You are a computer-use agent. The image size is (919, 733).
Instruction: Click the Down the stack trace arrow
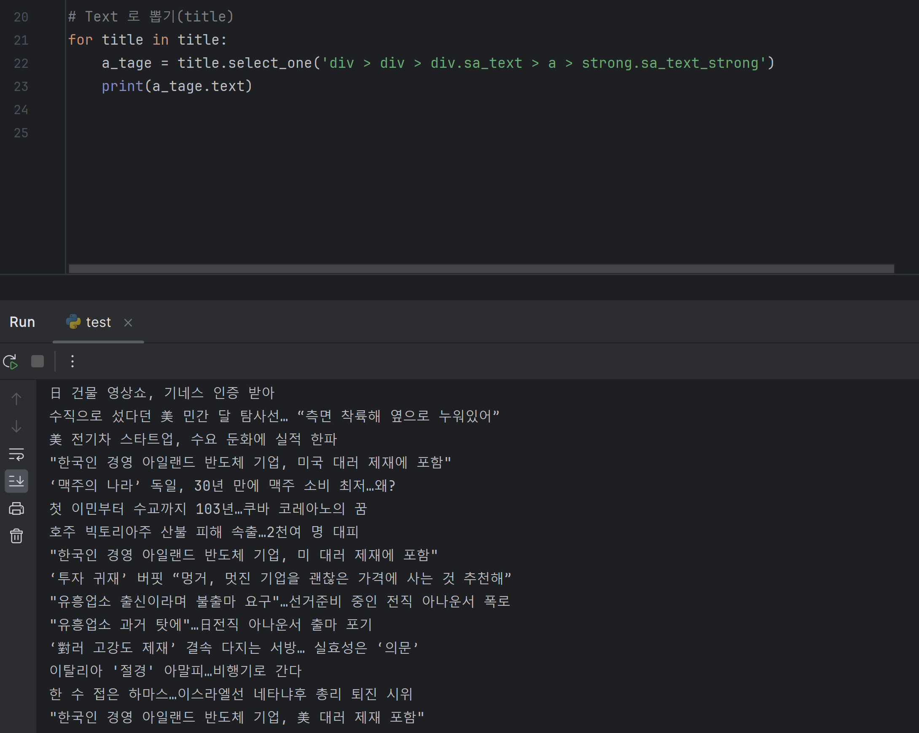(16, 426)
